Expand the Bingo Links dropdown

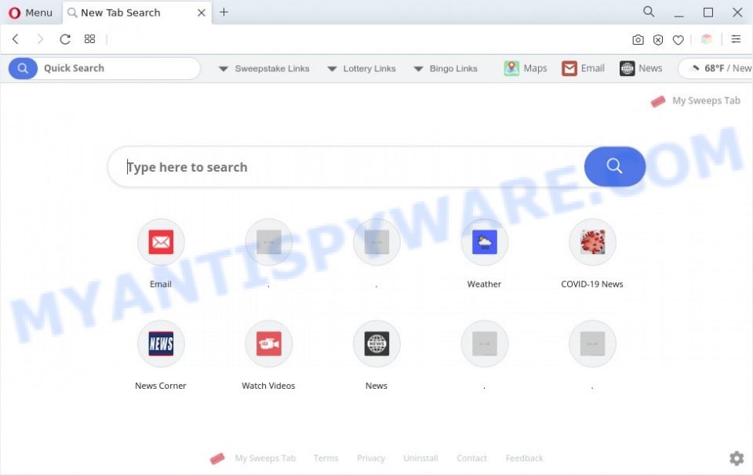pyautogui.click(x=446, y=69)
